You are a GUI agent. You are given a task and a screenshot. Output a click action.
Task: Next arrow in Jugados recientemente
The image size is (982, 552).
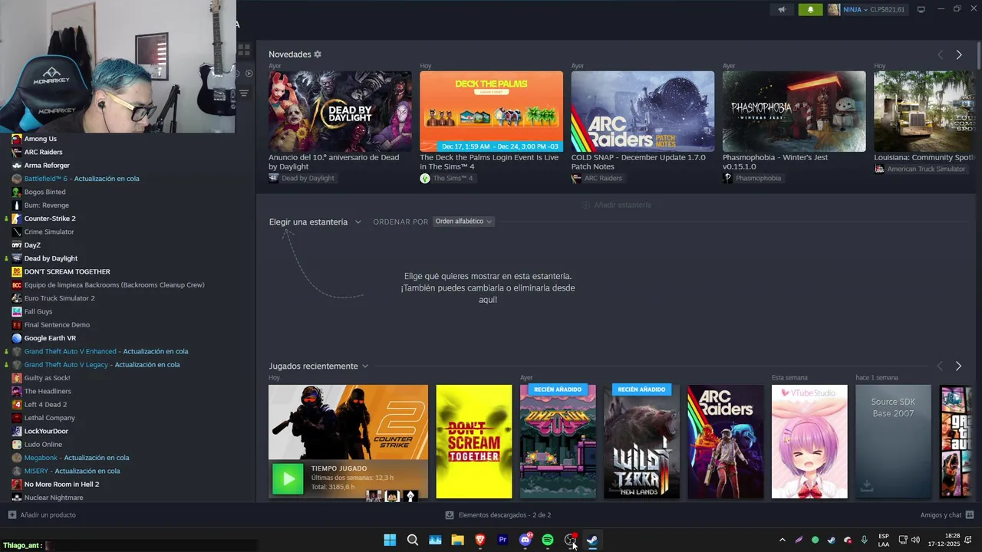(958, 366)
